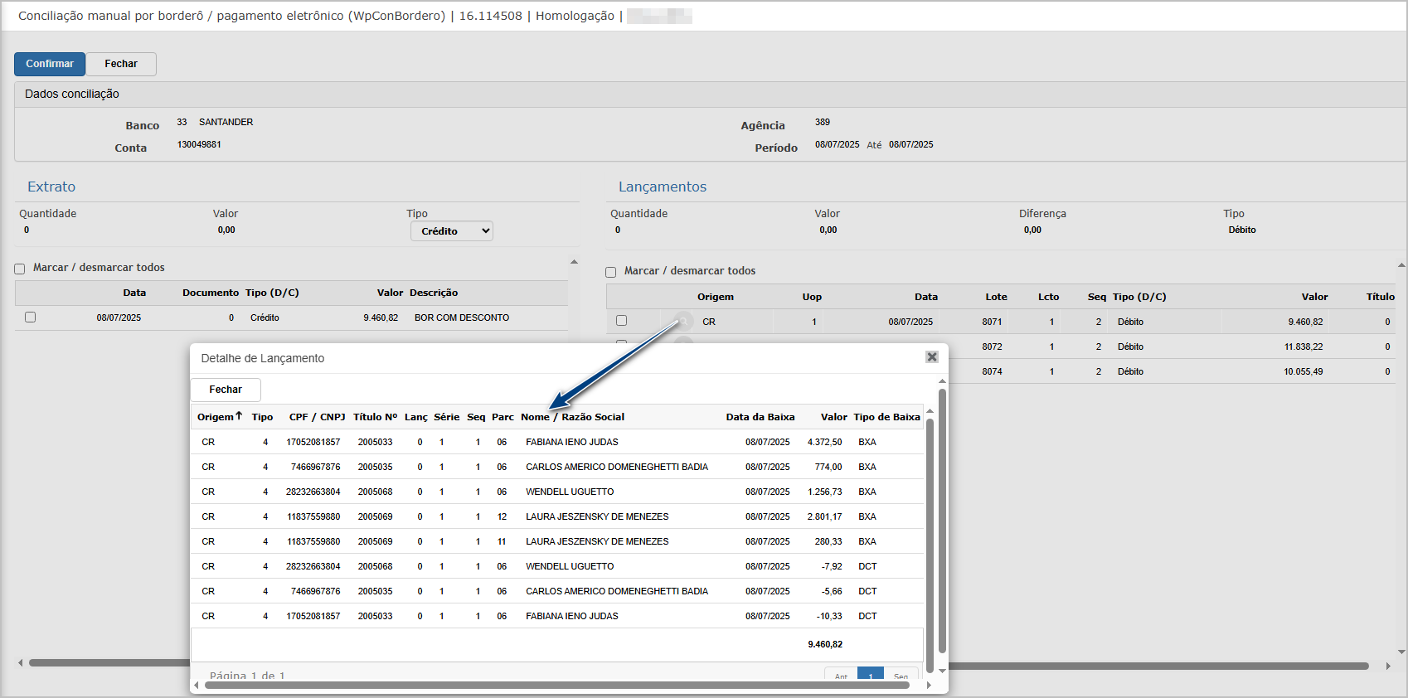Sort Extrato grid by Documento column
The width and height of the screenshot is (1408, 698).
211,293
